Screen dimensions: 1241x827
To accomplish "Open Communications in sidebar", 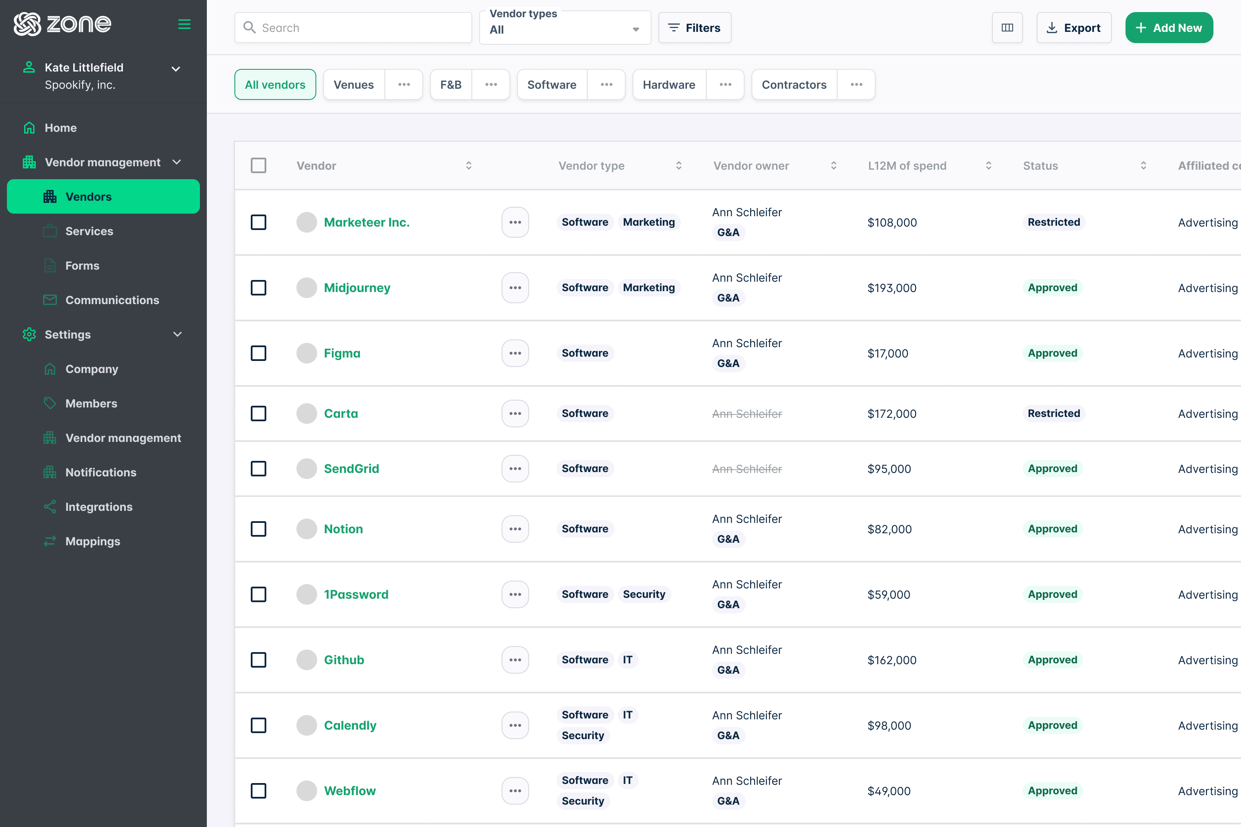I will (103, 300).
